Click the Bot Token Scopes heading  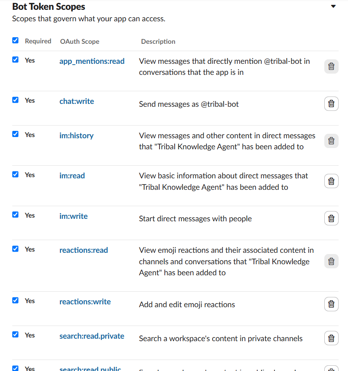click(49, 7)
